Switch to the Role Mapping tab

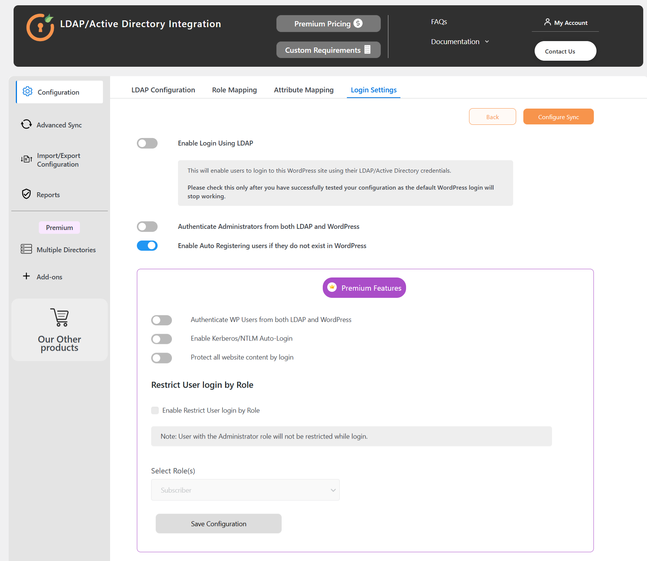(x=234, y=90)
